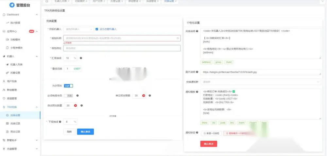Click the help icon next to 自动预支数量

[81, 105]
